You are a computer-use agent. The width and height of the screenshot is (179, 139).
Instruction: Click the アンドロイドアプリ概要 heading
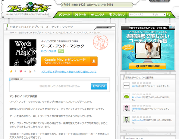[x=23, y=96]
